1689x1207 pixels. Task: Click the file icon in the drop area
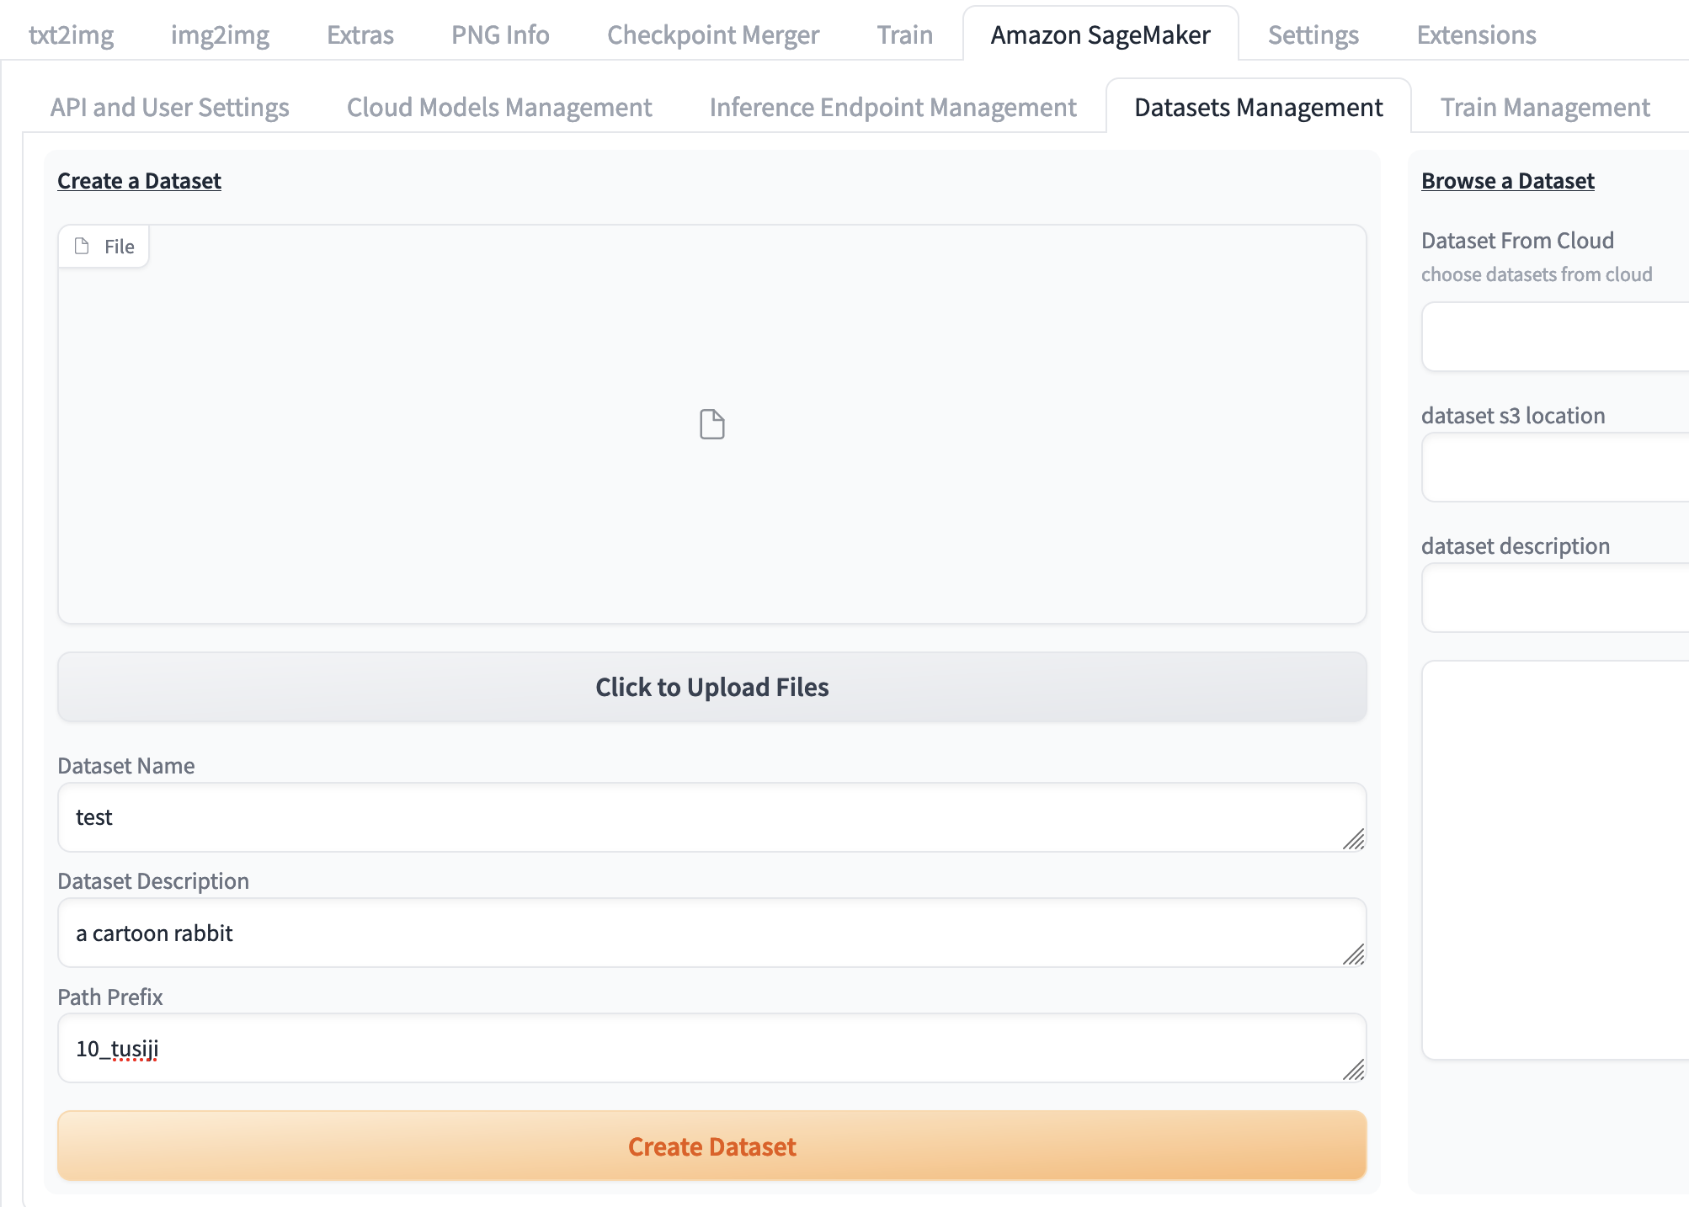(x=711, y=424)
